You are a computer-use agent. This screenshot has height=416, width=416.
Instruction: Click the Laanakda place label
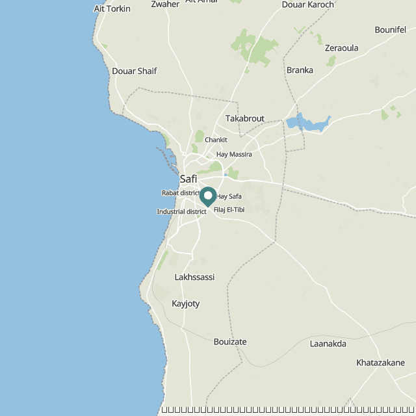coord(328,344)
